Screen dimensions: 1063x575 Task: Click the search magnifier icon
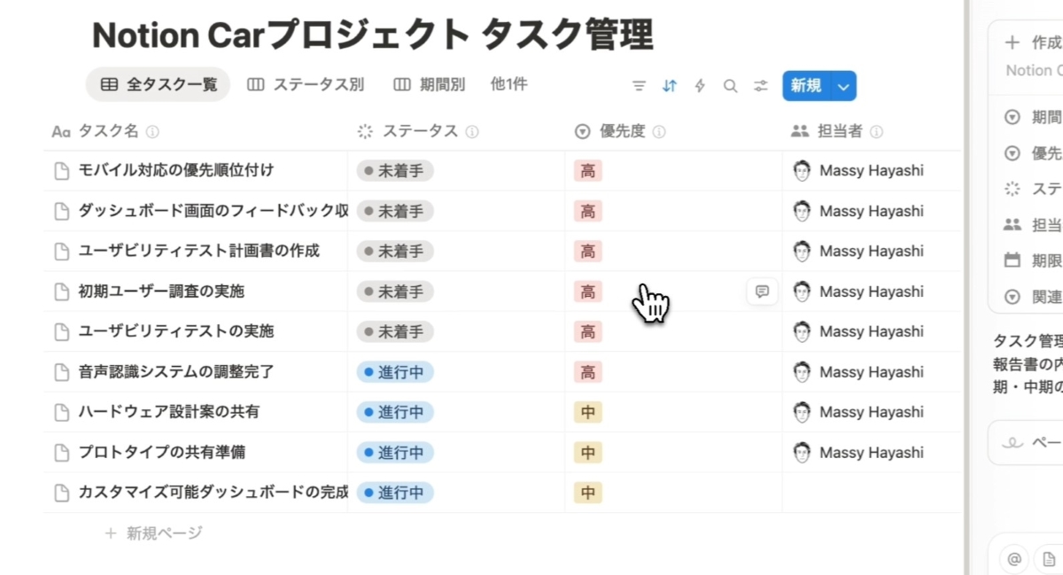tap(730, 86)
